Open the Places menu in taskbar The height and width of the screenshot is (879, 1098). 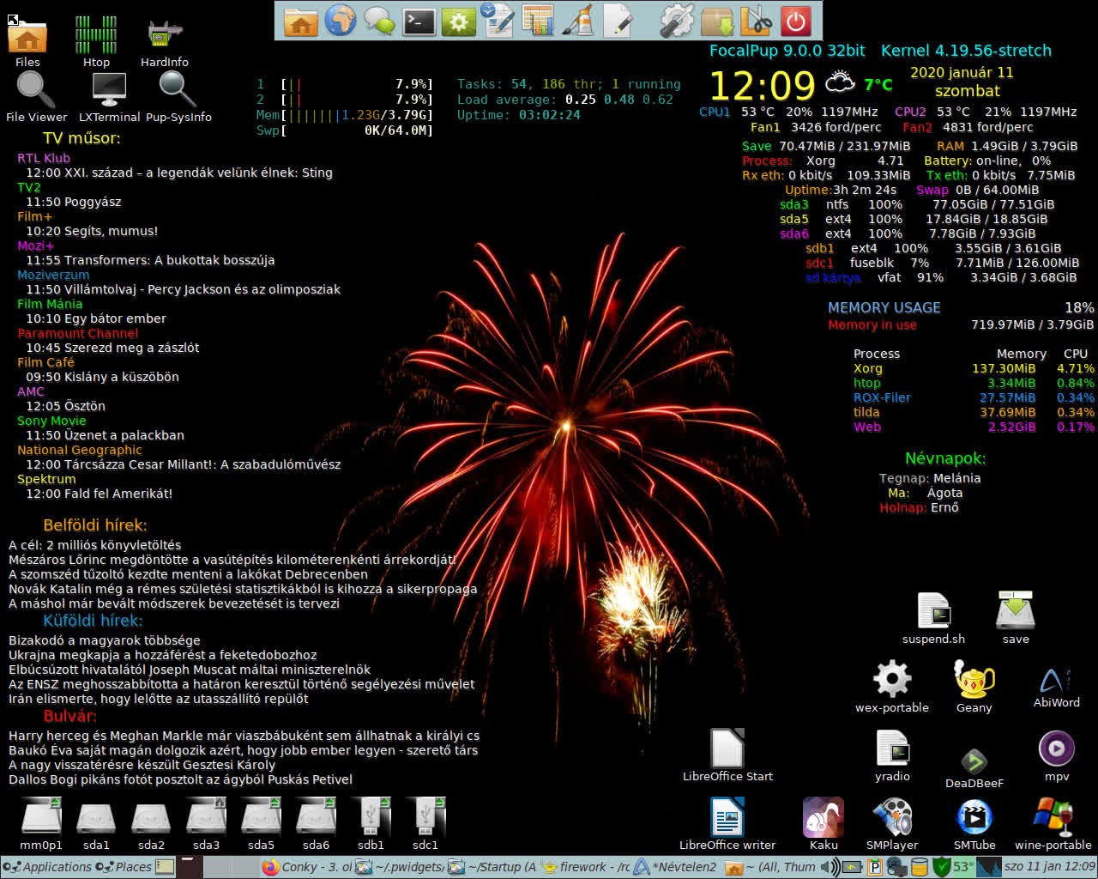tap(124, 867)
